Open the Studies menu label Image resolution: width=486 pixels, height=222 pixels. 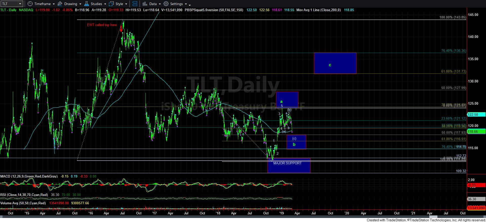tap(96, 4)
